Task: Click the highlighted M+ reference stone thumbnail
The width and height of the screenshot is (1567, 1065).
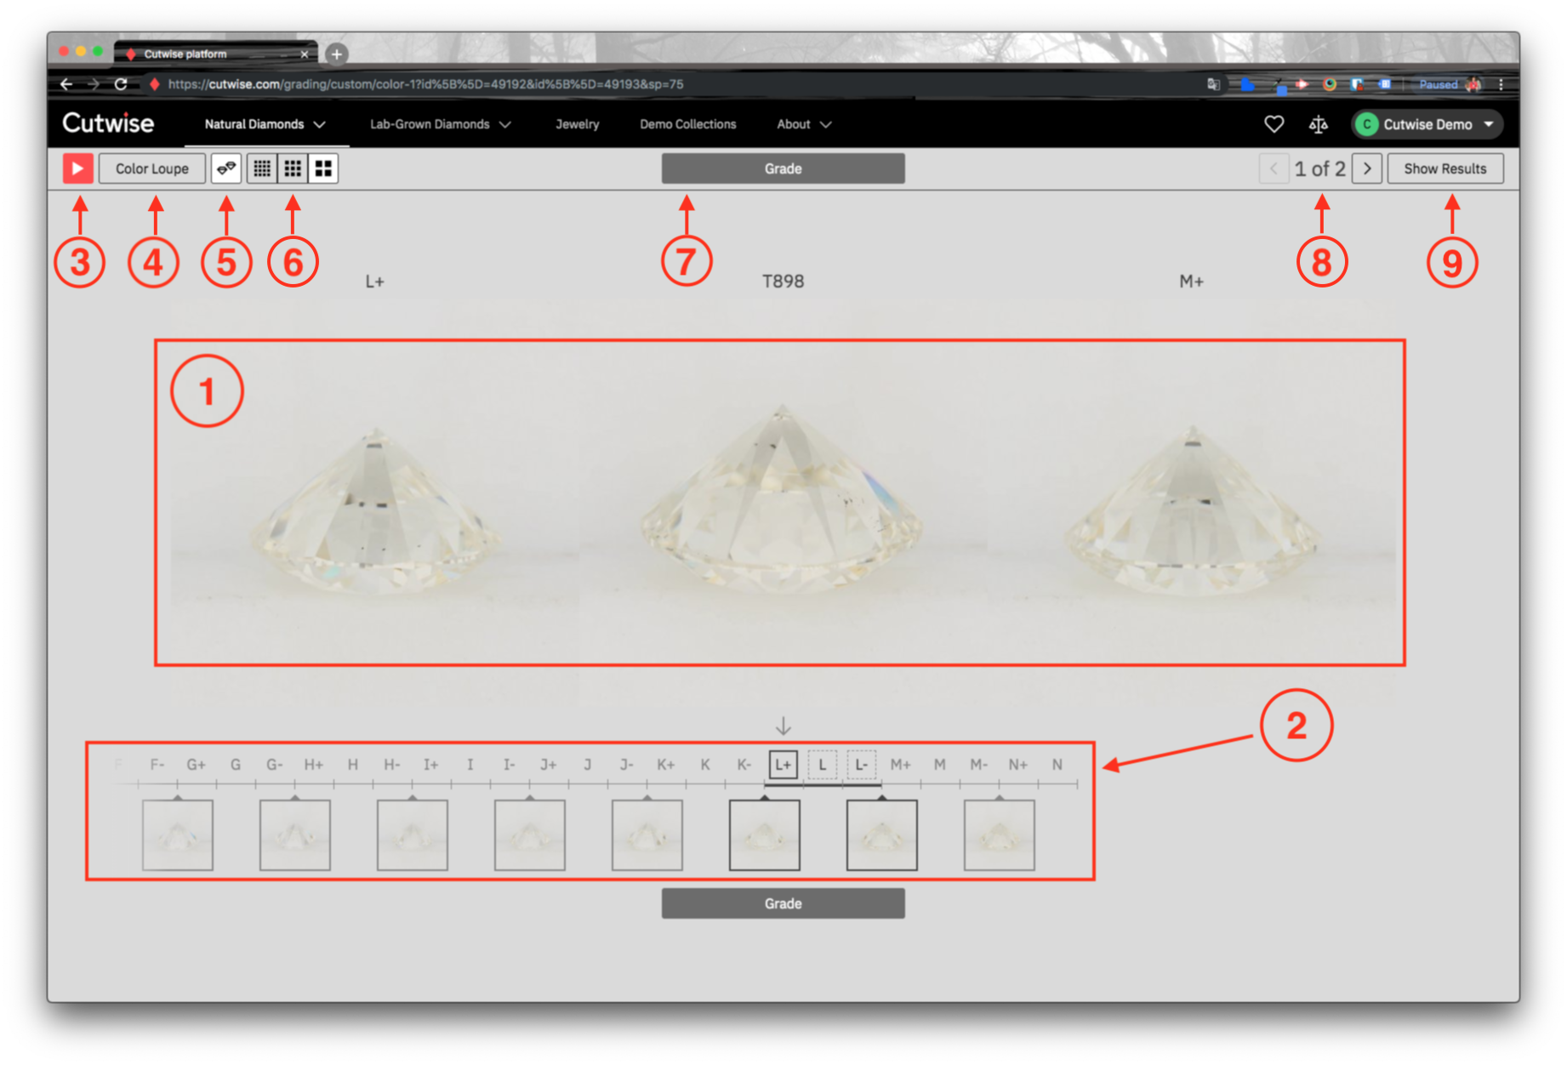Action: [882, 834]
